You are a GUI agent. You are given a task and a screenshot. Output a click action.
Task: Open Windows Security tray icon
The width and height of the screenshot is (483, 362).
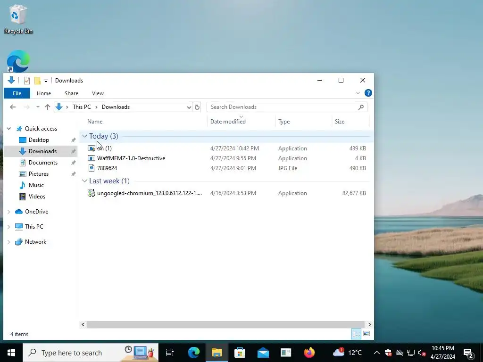pyautogui.click(x=388, y=353)
